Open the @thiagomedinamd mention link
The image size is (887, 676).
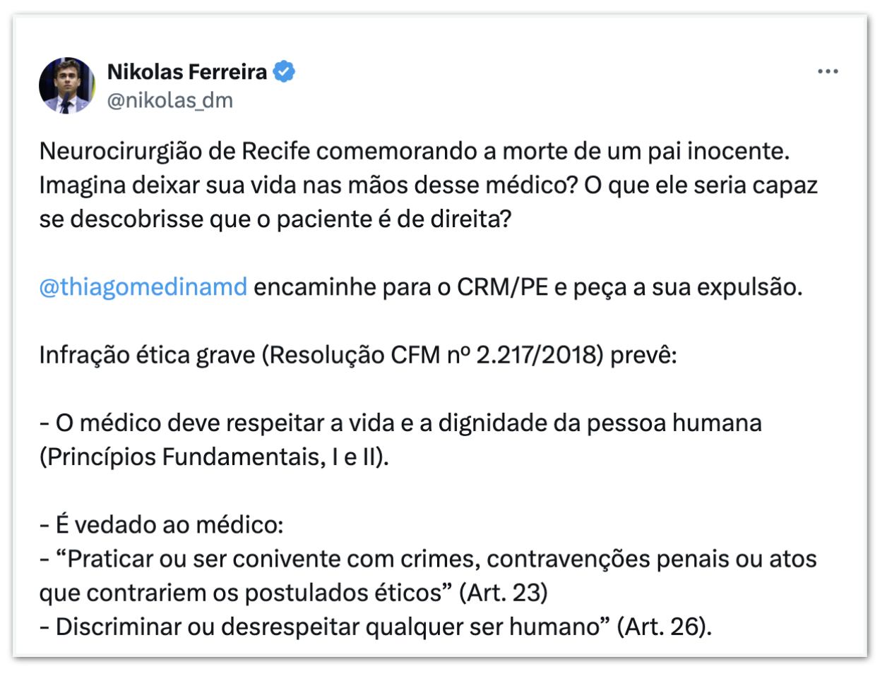pyautogui.click(x=143, y=287)
